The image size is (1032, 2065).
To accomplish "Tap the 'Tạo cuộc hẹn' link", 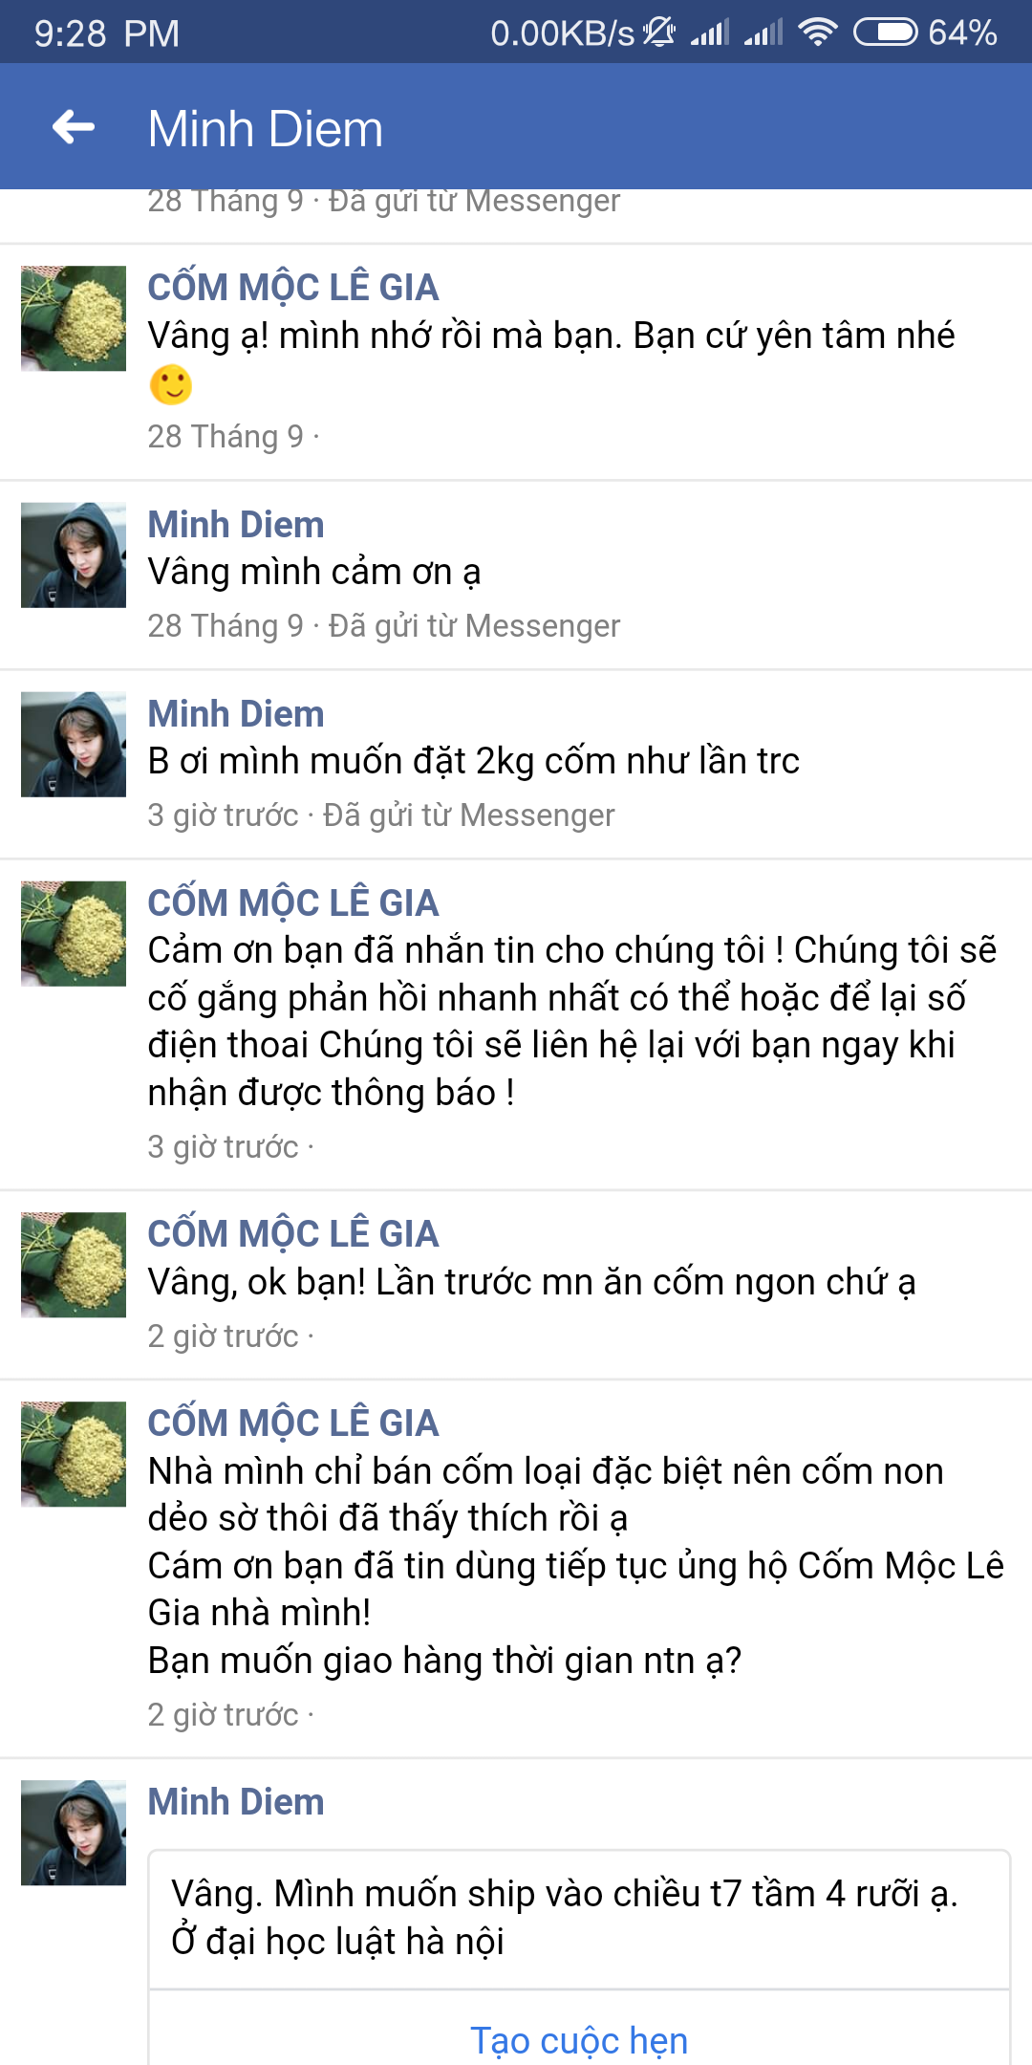I will click(579, 2040).
